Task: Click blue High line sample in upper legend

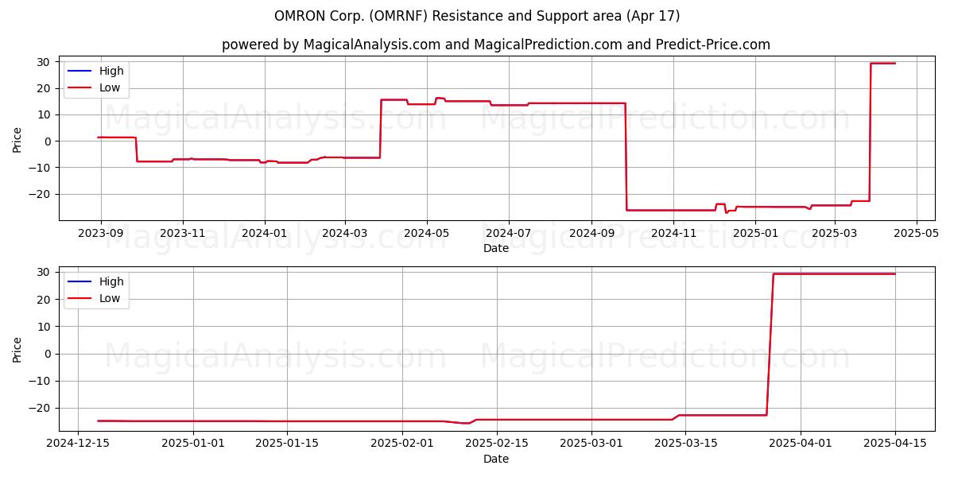Action: tap(79, 72)
